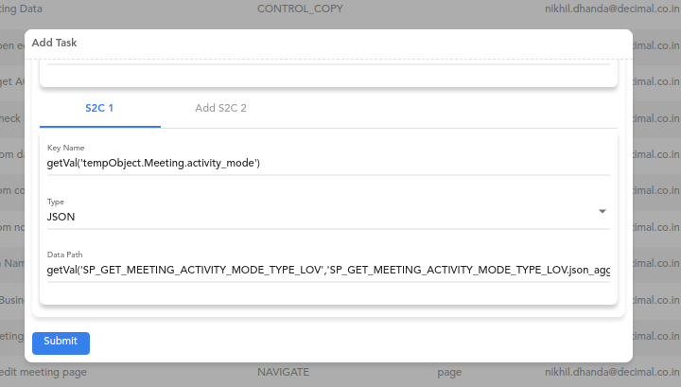Select the 'page' cell in bottom row
The height and width of the screenshot is (387, 681).
(x=449, y=372)
